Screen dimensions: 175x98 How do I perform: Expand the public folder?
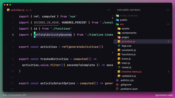click(x=124, y=20)
